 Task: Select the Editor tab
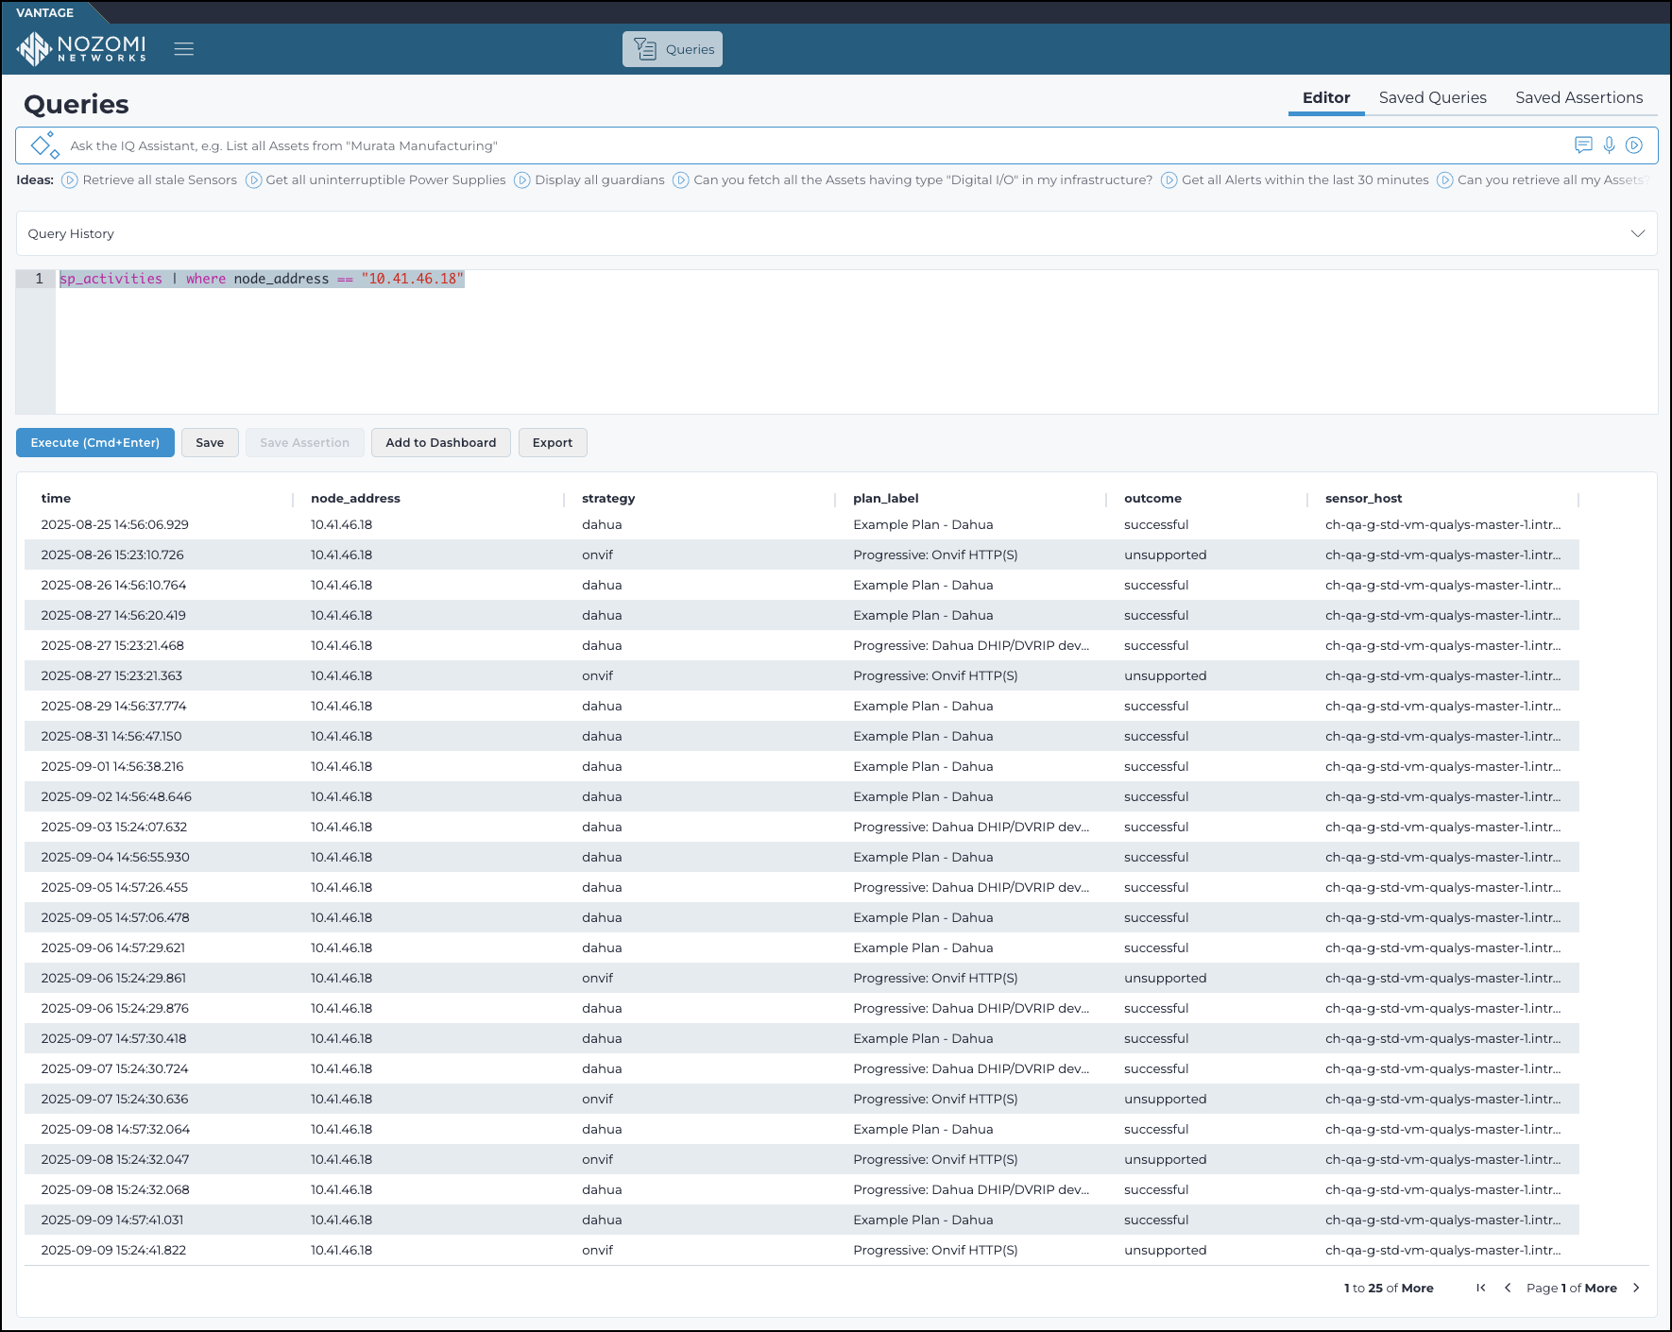[1325, 98]
